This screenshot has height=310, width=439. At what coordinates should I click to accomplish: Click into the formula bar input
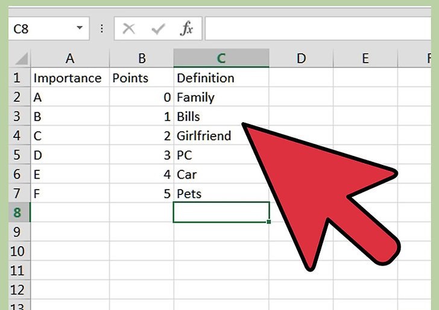click(320, 28)
